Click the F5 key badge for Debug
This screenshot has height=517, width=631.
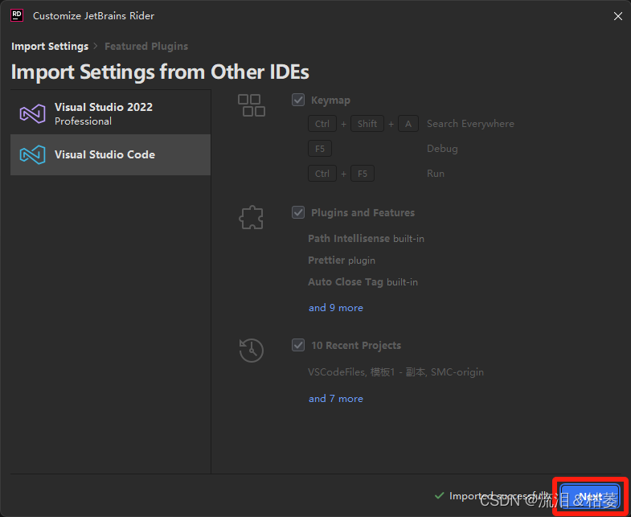(x=320, y=149)
